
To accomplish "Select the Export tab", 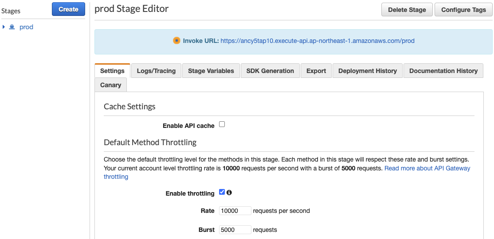I will [316, 71].
